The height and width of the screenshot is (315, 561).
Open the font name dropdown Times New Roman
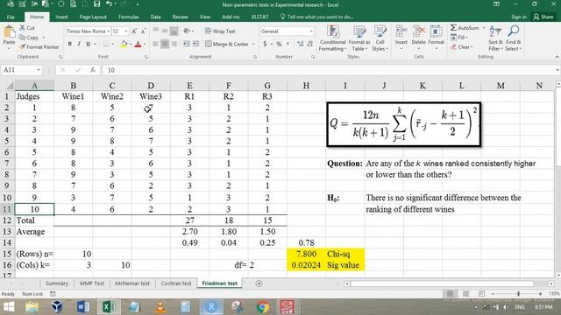click(108, 31)
